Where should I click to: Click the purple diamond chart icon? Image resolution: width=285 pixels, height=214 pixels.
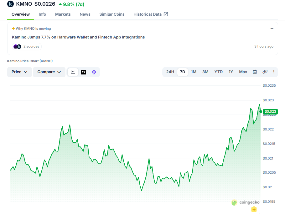pos(94,72)
